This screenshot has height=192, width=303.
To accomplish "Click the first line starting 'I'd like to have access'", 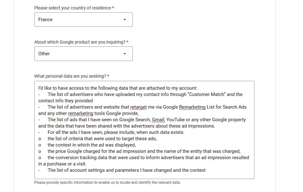I will (x=118, y=88).
